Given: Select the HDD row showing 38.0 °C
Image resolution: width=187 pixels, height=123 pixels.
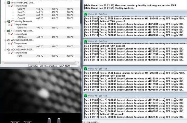Looking at the screenshot, I should (48, 56).
